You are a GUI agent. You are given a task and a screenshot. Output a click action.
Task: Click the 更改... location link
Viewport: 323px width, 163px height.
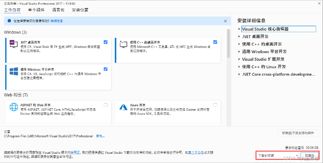[x=100, y=136]
